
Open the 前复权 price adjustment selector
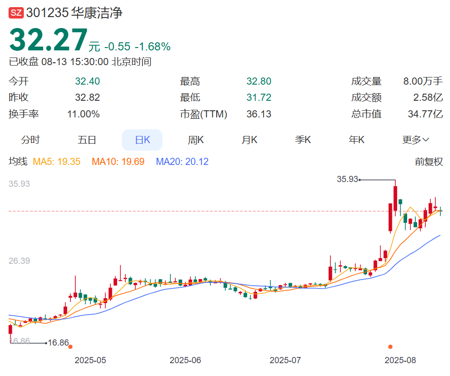tap(429, 162)
